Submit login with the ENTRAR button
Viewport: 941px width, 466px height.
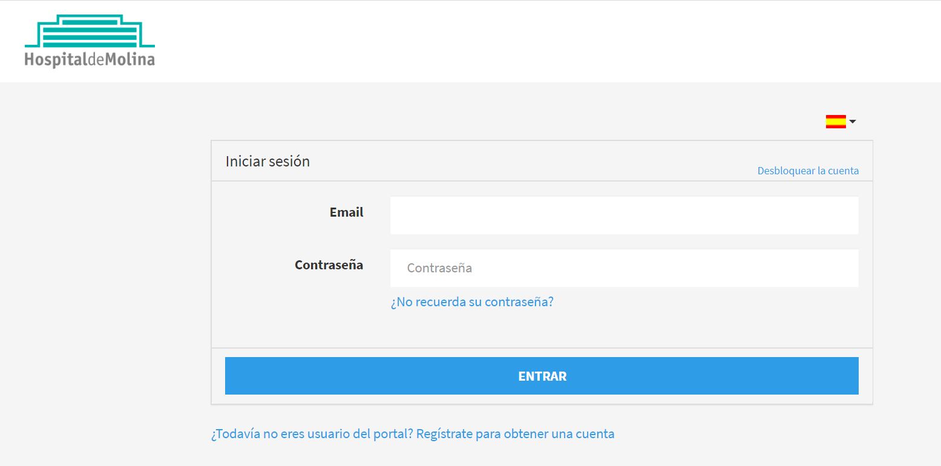(542, 376)
